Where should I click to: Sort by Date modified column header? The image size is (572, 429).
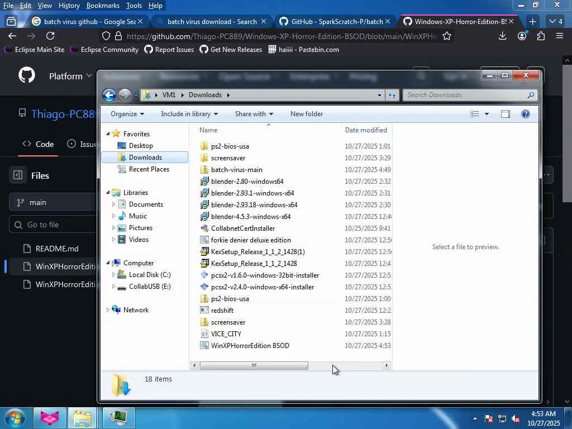pyautogui.click(x=366, y=130)
